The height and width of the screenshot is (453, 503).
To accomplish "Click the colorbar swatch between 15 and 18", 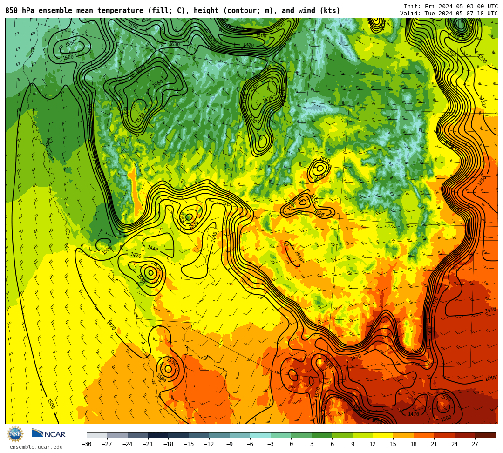I will tap(403, 435).
